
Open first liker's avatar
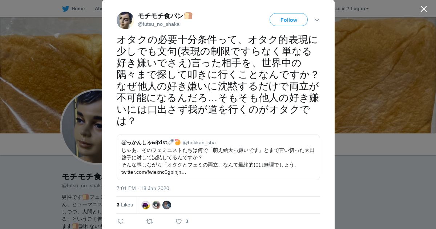146,205
